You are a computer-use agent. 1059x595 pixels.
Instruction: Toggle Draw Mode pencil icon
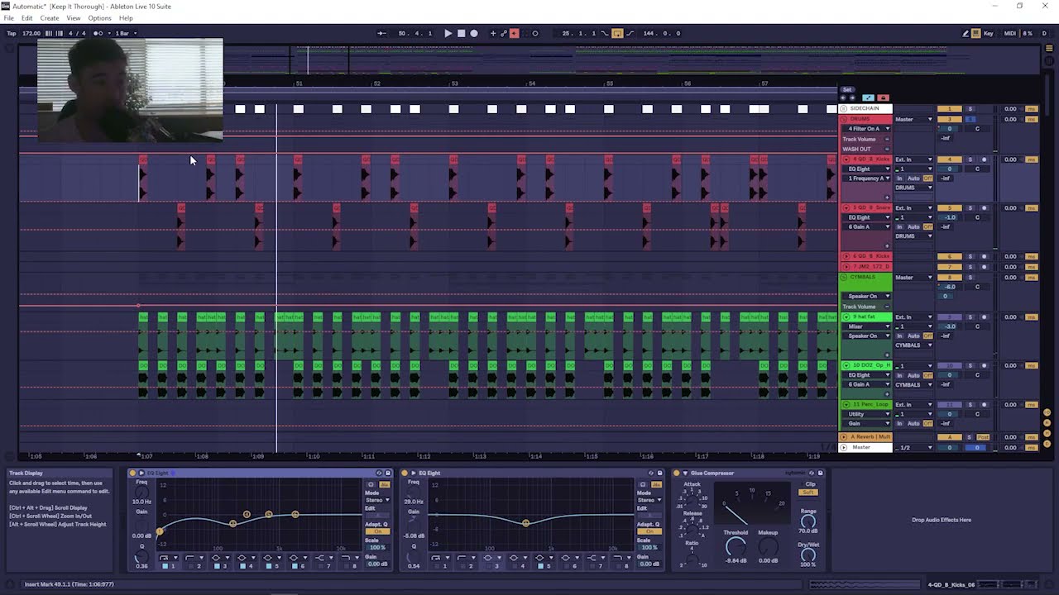965,33
